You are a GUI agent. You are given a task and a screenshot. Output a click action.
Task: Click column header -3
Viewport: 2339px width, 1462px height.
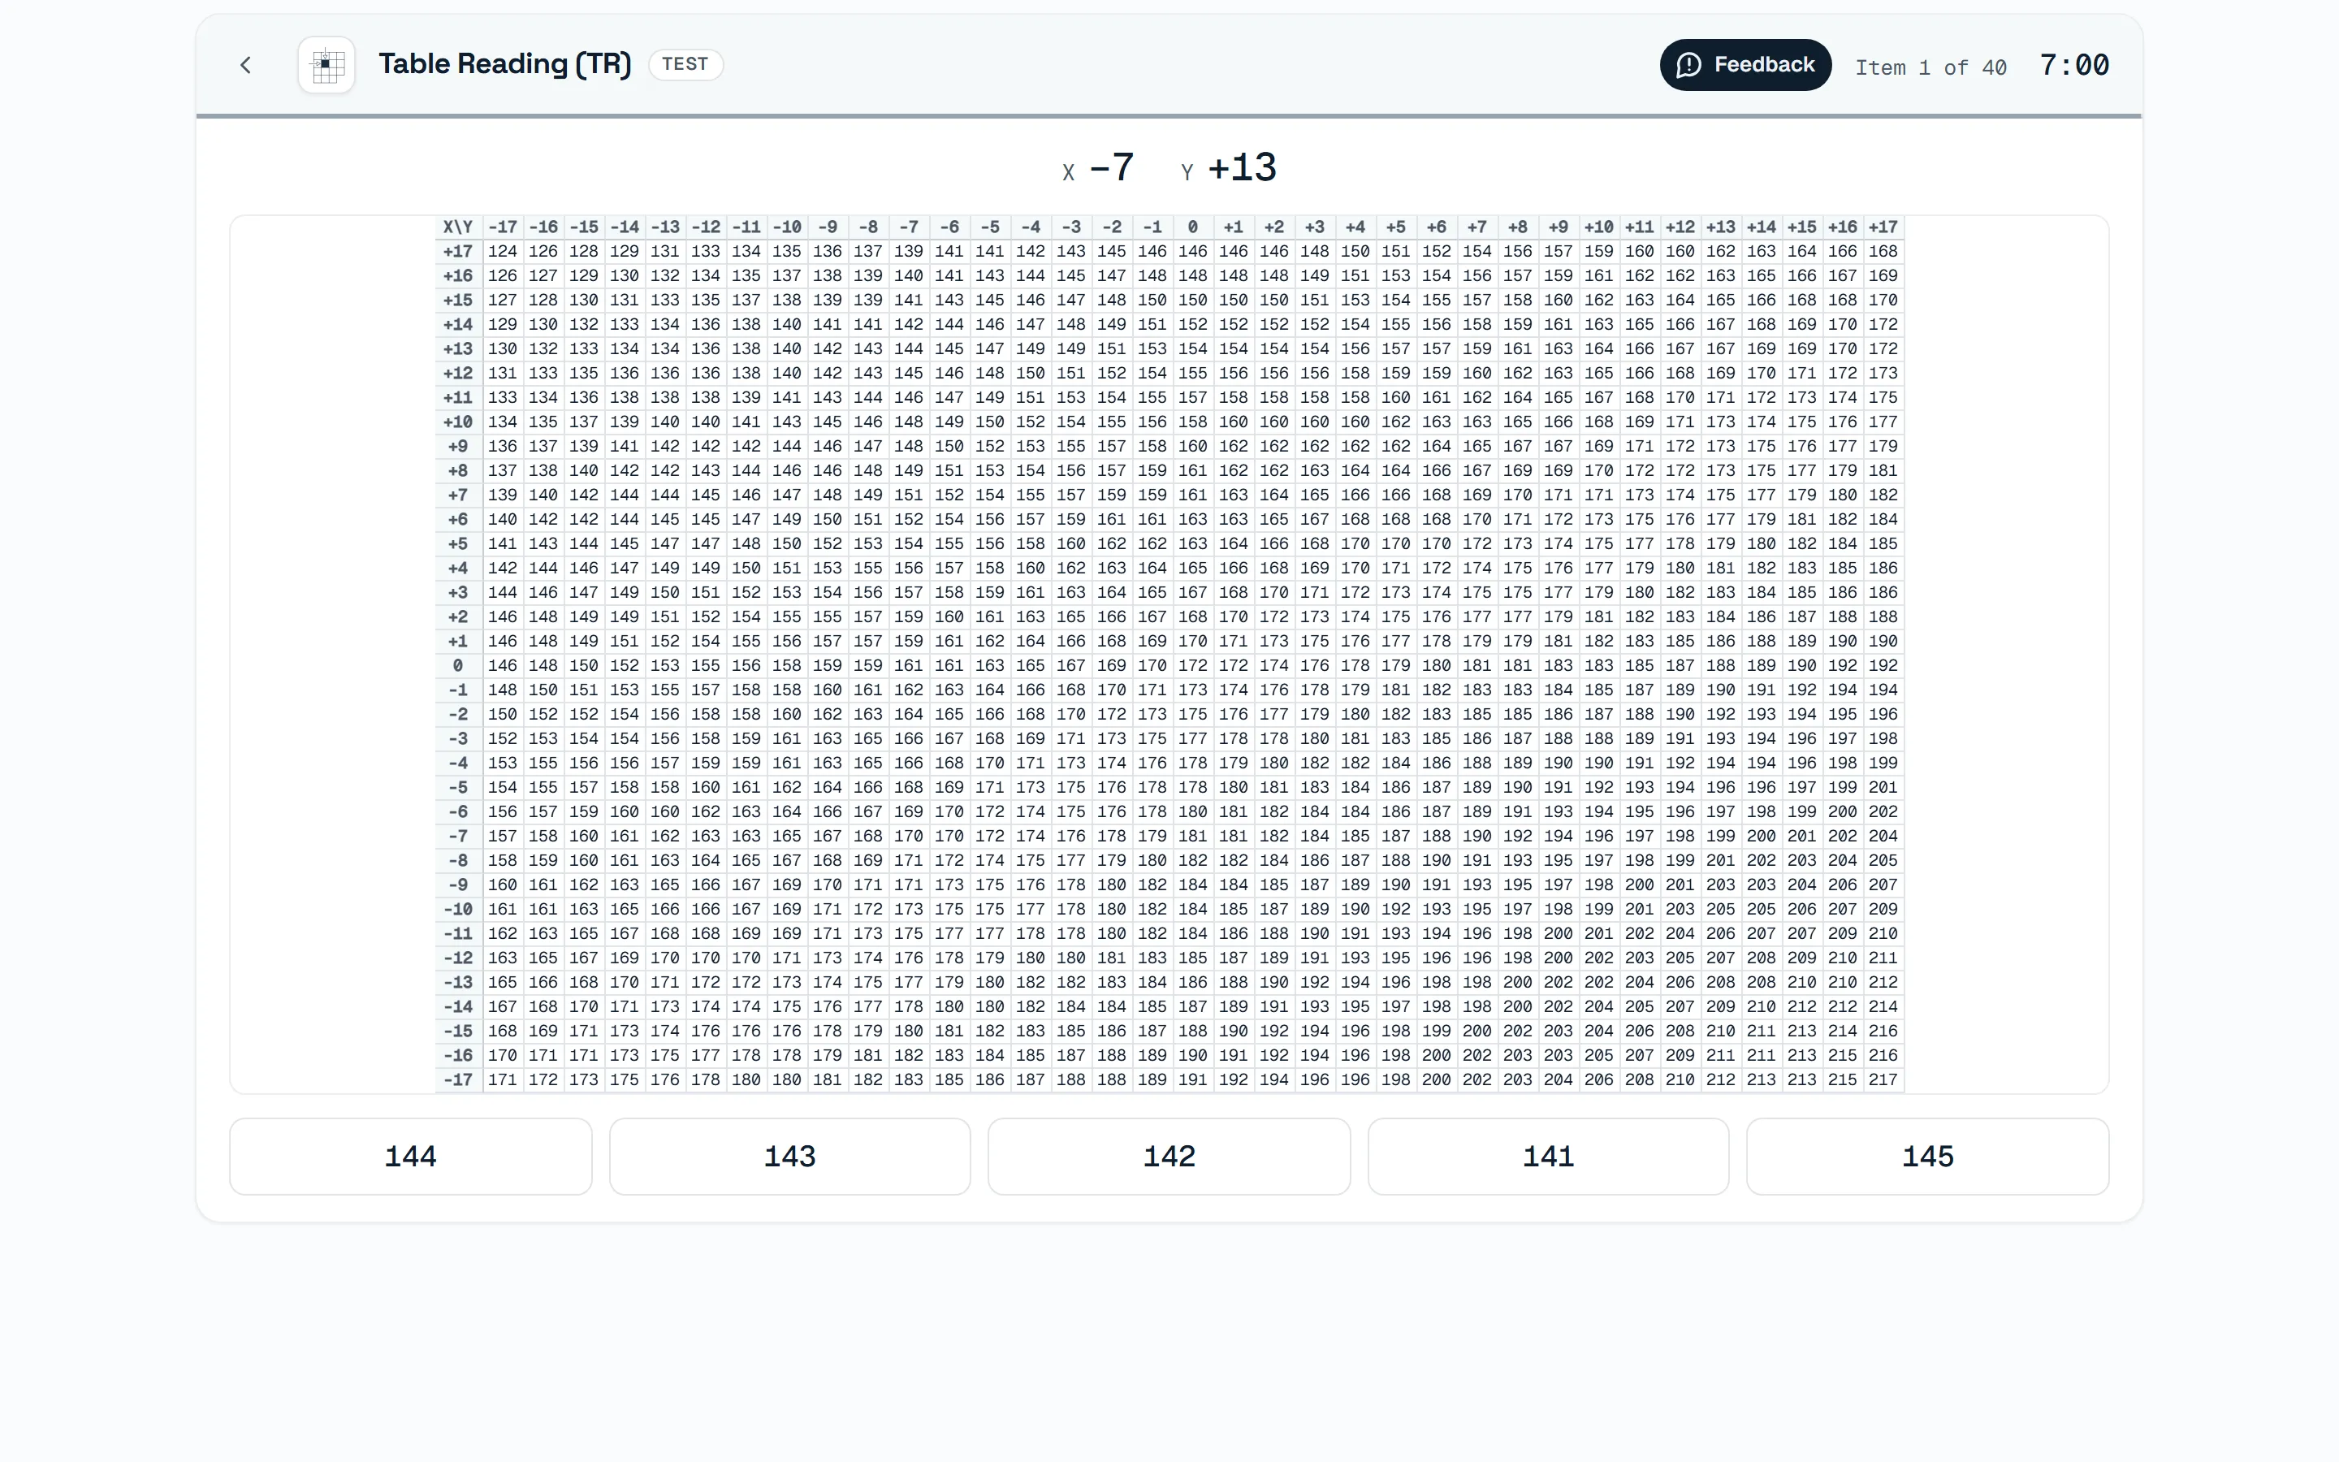coord(1071,227)
